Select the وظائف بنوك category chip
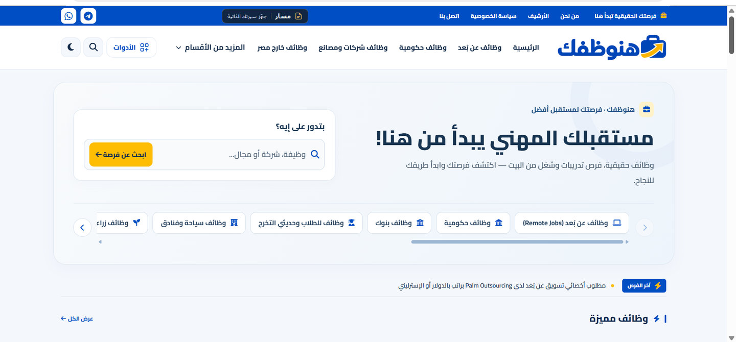 coord(399,223)
